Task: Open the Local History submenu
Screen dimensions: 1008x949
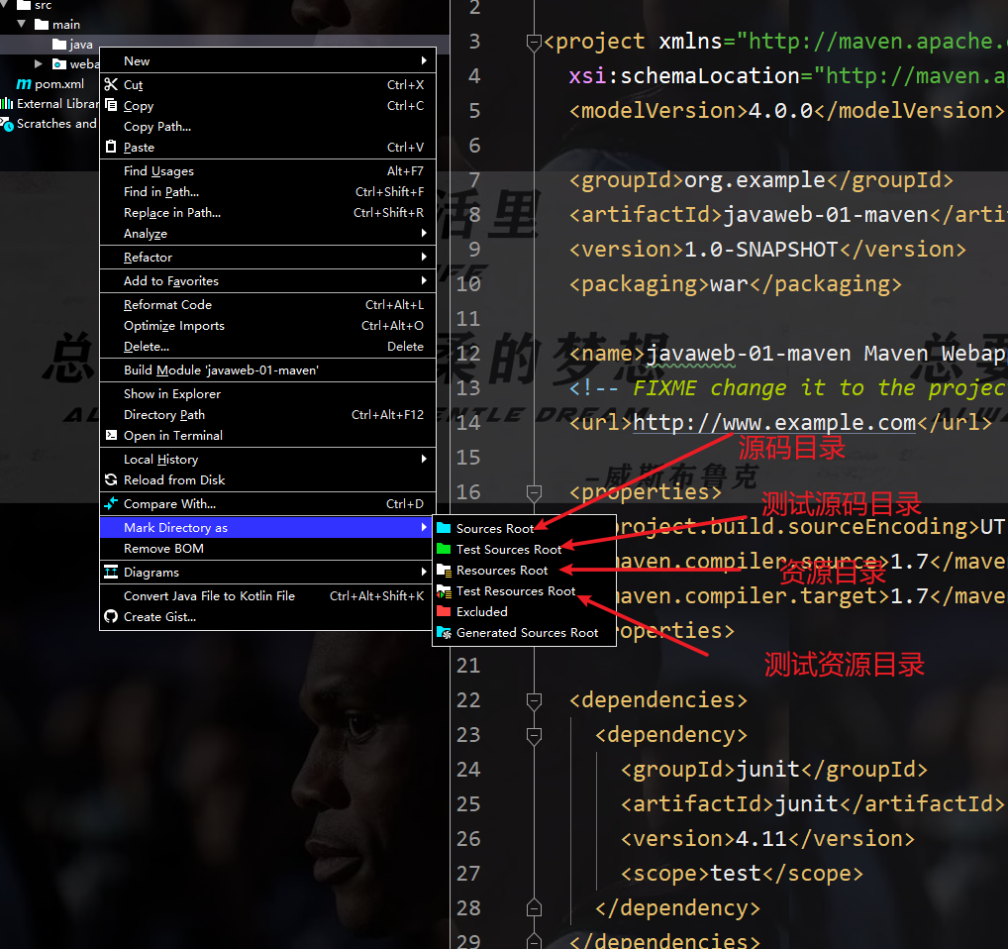Action: pos(268,459)
